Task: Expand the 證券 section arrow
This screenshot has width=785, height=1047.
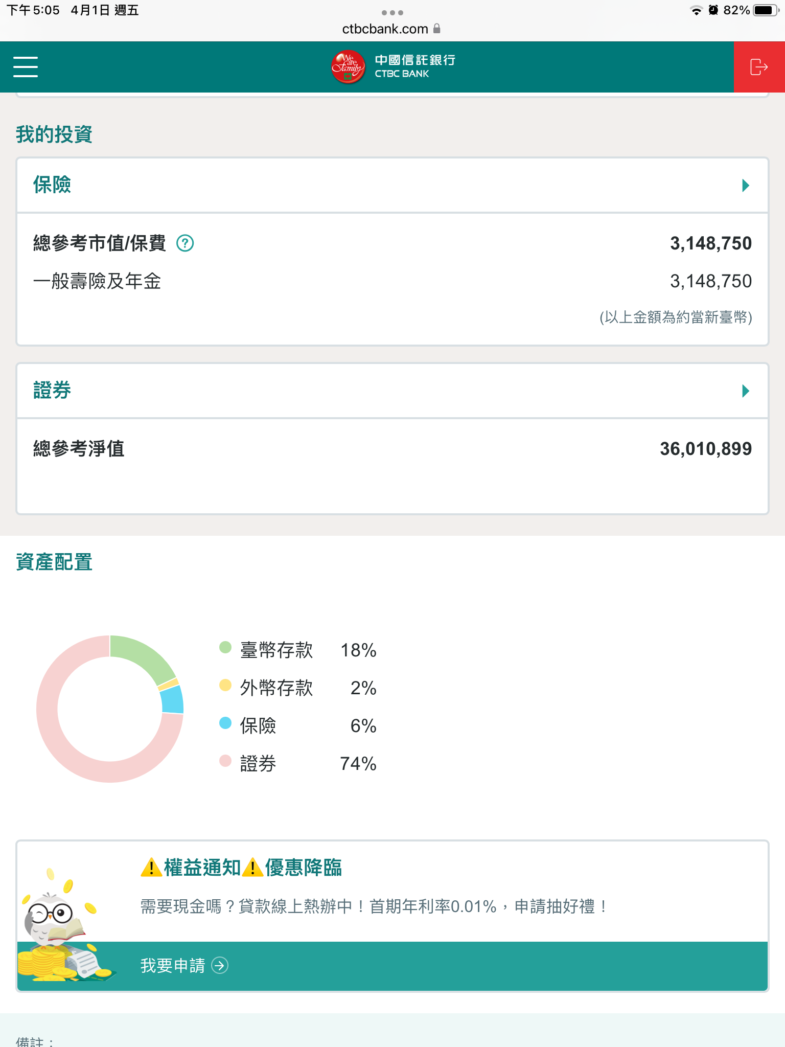Action: click(x=746, y=391)
